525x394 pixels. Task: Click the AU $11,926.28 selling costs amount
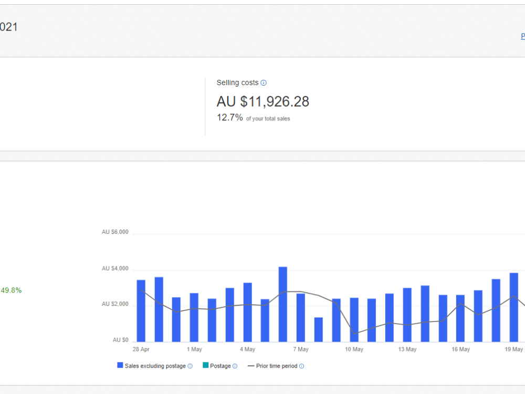(263, 101)
